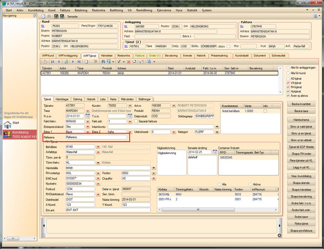Open the Renhållning menu
The image size is (324, 249).
[x=144, y=10]
